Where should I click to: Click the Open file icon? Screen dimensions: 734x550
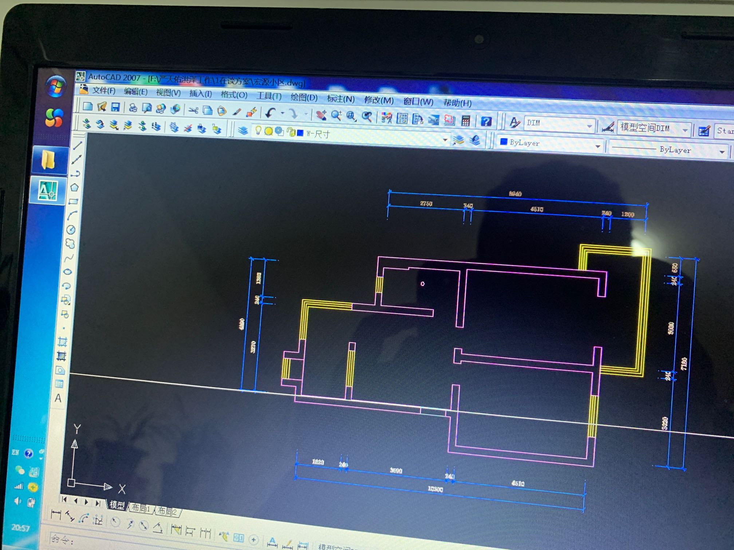click(x=102, y=107)
